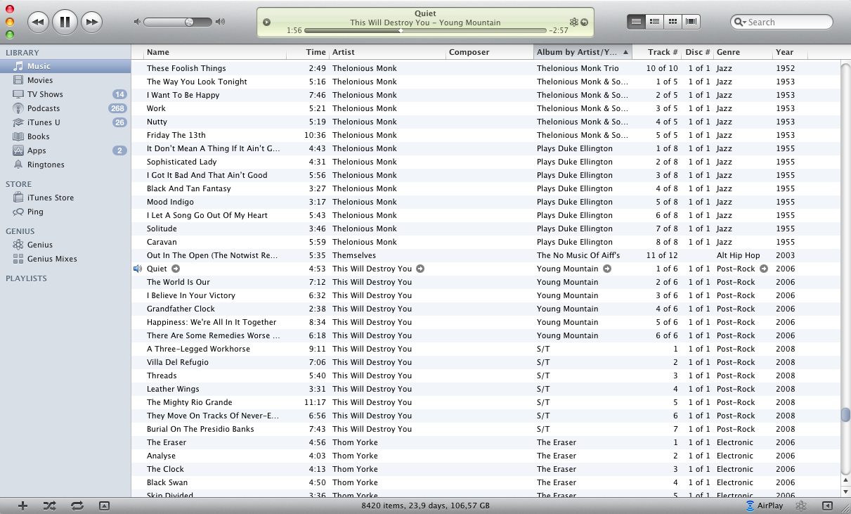The image size is (851, 514).
Task: Toggle shuffle playback
Action: coord(49,506)
